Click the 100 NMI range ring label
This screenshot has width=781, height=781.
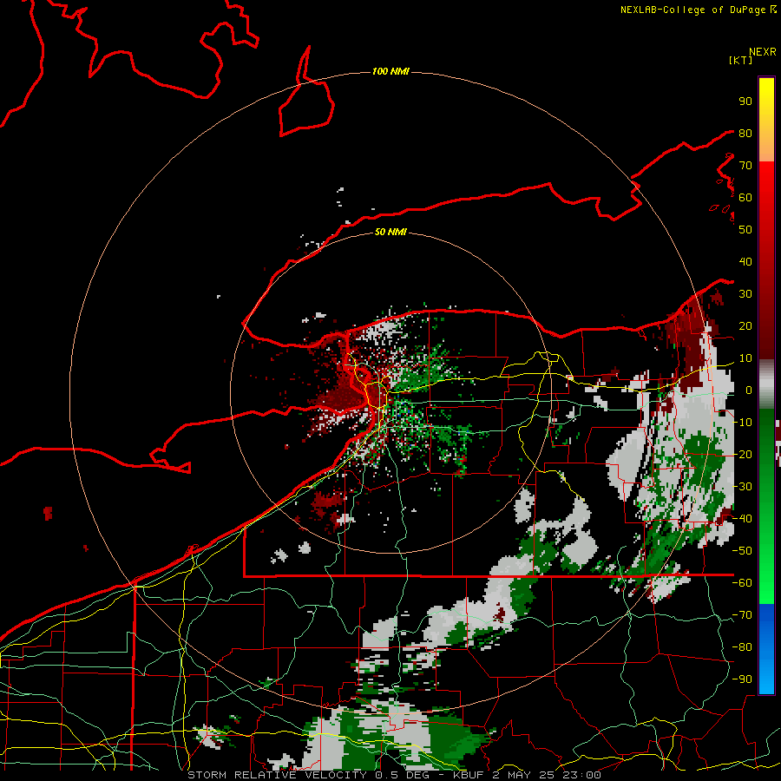click(390, 71)
